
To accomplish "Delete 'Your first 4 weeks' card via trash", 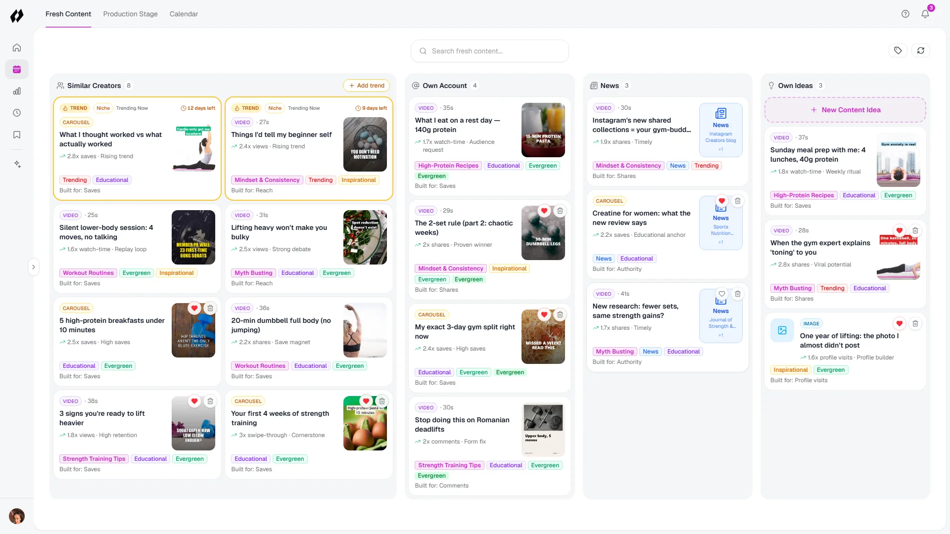I will (382, 401).
